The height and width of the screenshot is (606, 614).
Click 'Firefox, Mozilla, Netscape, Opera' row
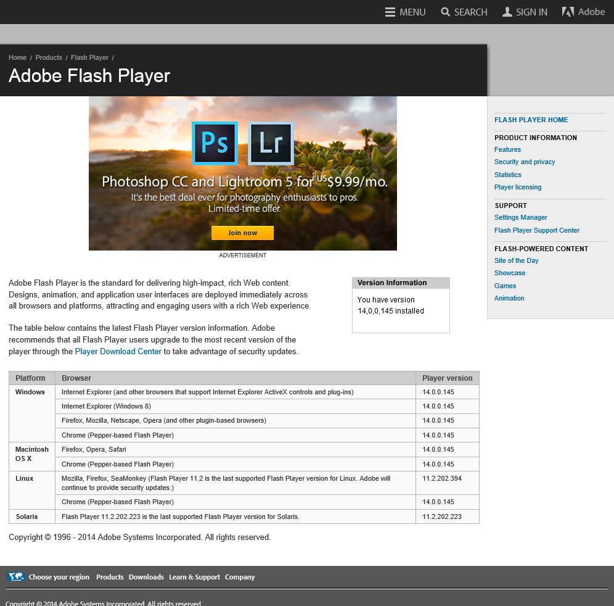coord(235,421)
